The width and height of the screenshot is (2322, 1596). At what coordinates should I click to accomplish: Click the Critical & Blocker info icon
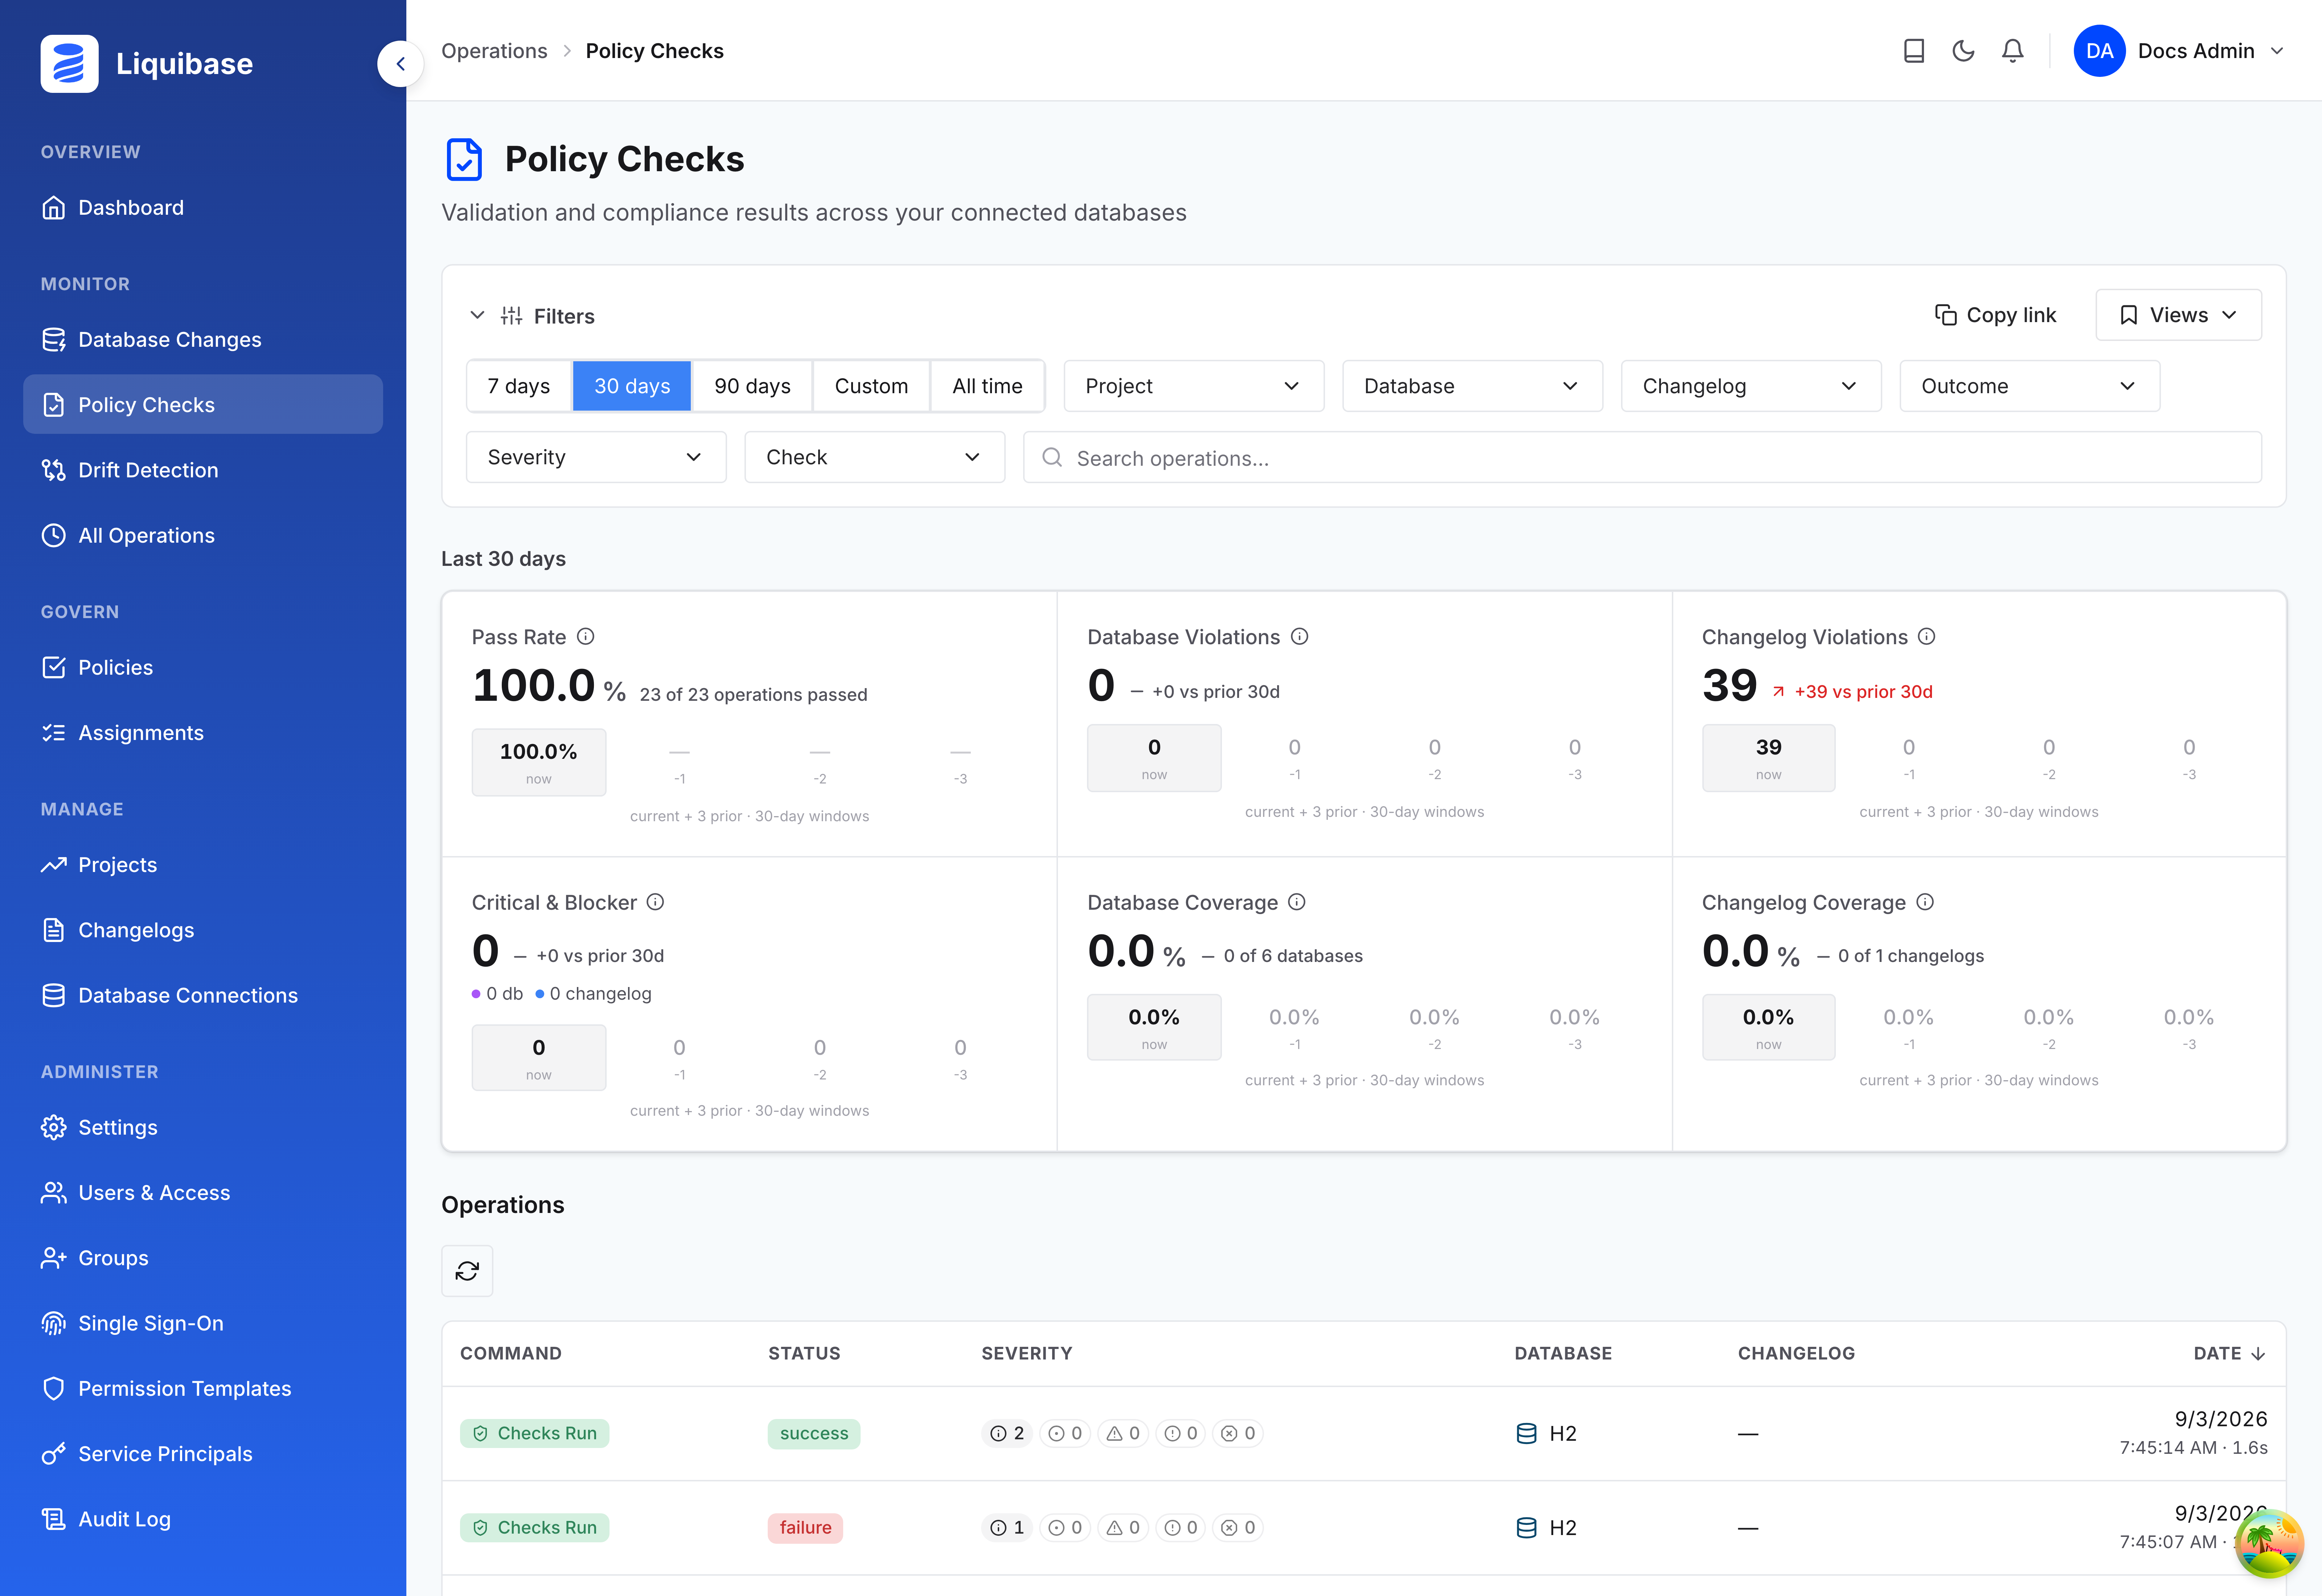pos(655,902)
